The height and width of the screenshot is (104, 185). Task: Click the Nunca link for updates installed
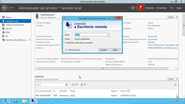[x=150, y=23]
